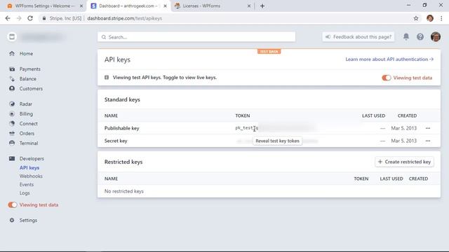The image size is (449, 252).
Task: Click Reveal test key token button
Action: (x=277, y=141)
